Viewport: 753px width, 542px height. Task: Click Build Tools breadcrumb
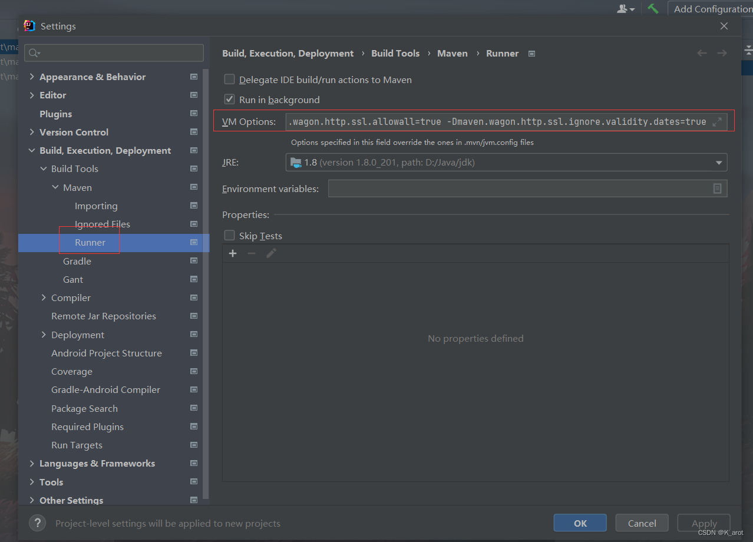tap(395, 53)
